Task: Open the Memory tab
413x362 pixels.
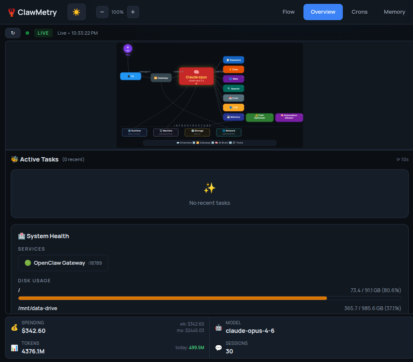Action: pos(394,12)
